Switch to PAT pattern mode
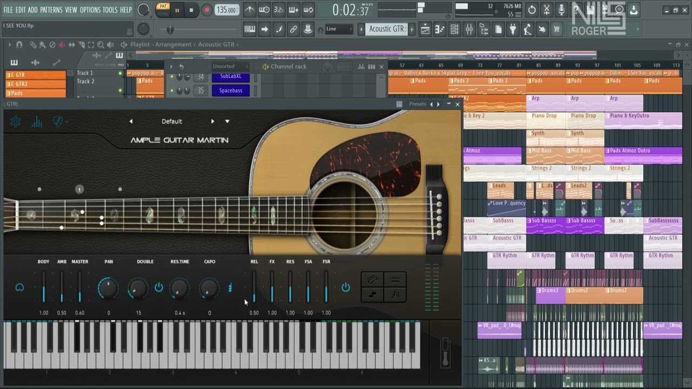 (163, 6)
